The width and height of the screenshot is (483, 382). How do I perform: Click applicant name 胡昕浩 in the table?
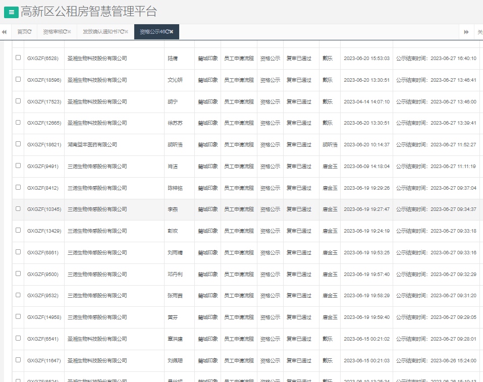point(175,145)
